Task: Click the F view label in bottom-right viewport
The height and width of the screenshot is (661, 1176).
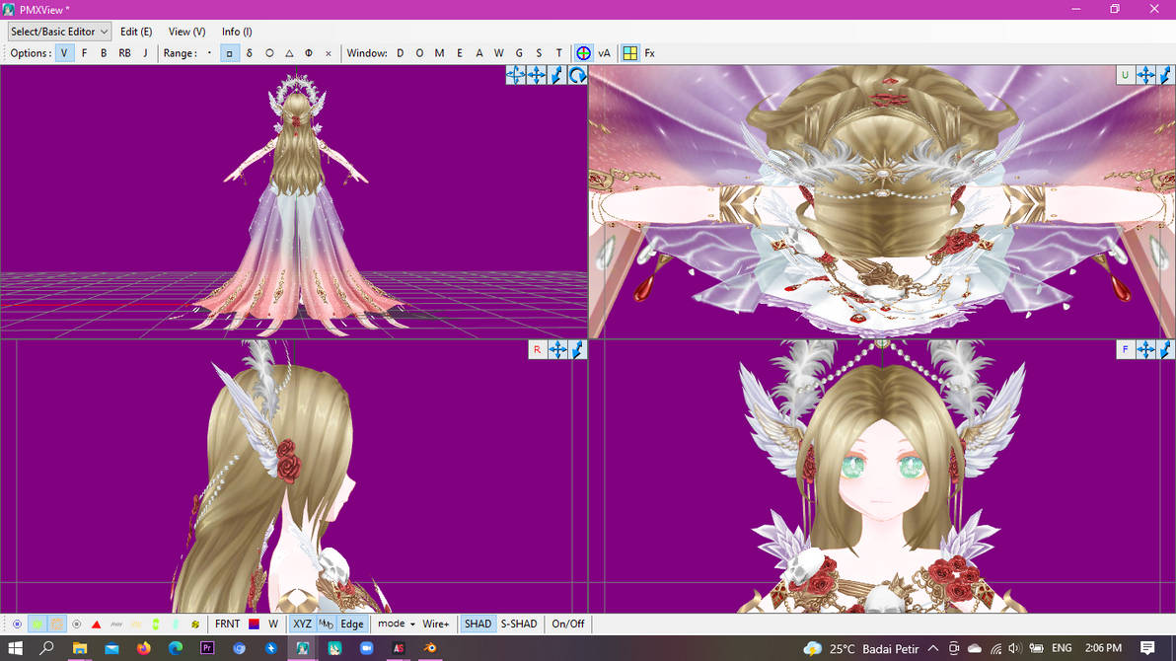Action: click(x=1125, y=349)
